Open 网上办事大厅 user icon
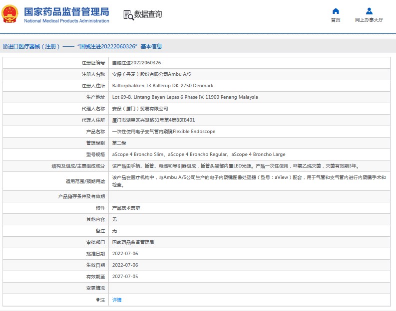This screenshot has height=311, width=396. [x=369, y=11]
